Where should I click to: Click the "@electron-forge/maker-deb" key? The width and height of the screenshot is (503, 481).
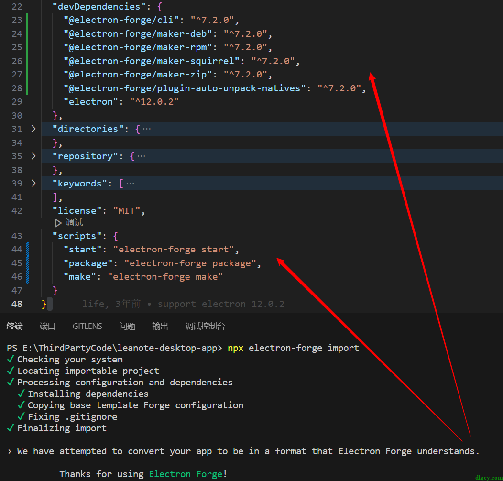coord(138,33)
